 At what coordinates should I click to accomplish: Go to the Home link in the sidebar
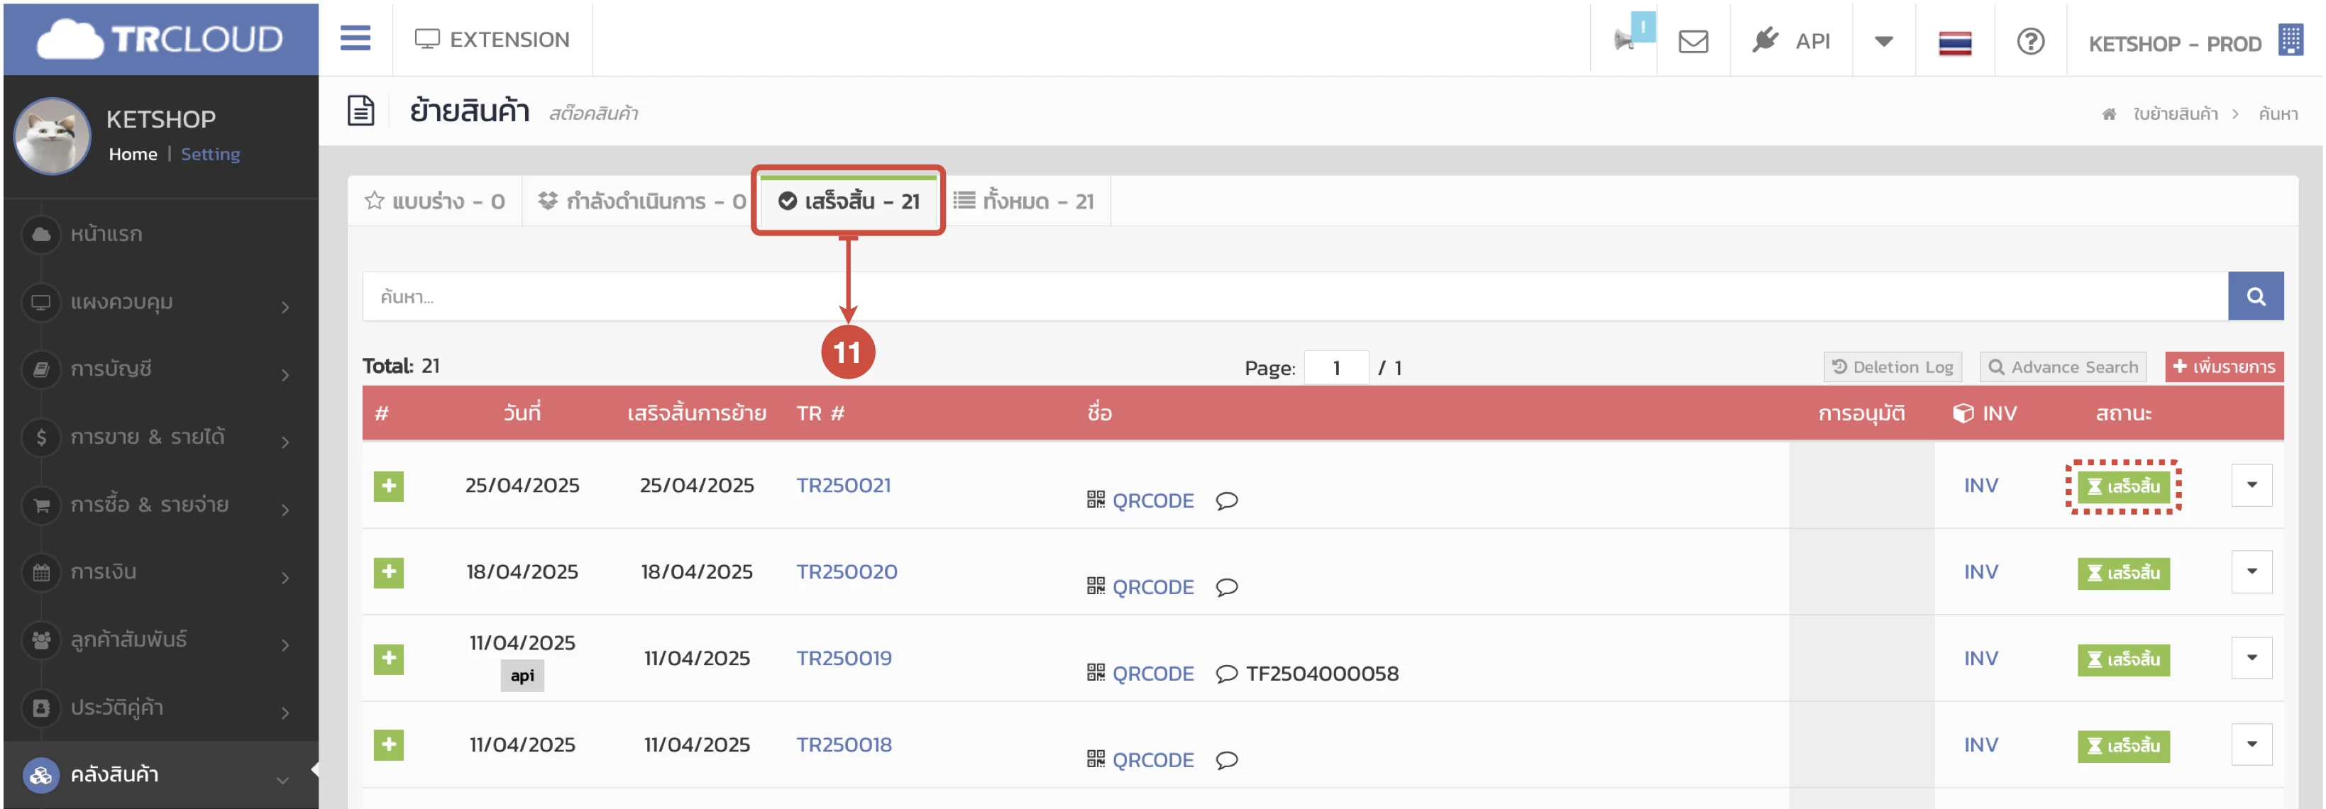(133, 155)
